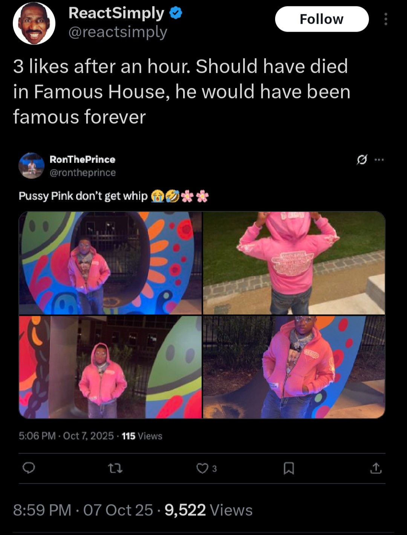This screenshot has height=535, width=407.
Task: Open the reply comment icon
Action: click(x=29, y=468)
